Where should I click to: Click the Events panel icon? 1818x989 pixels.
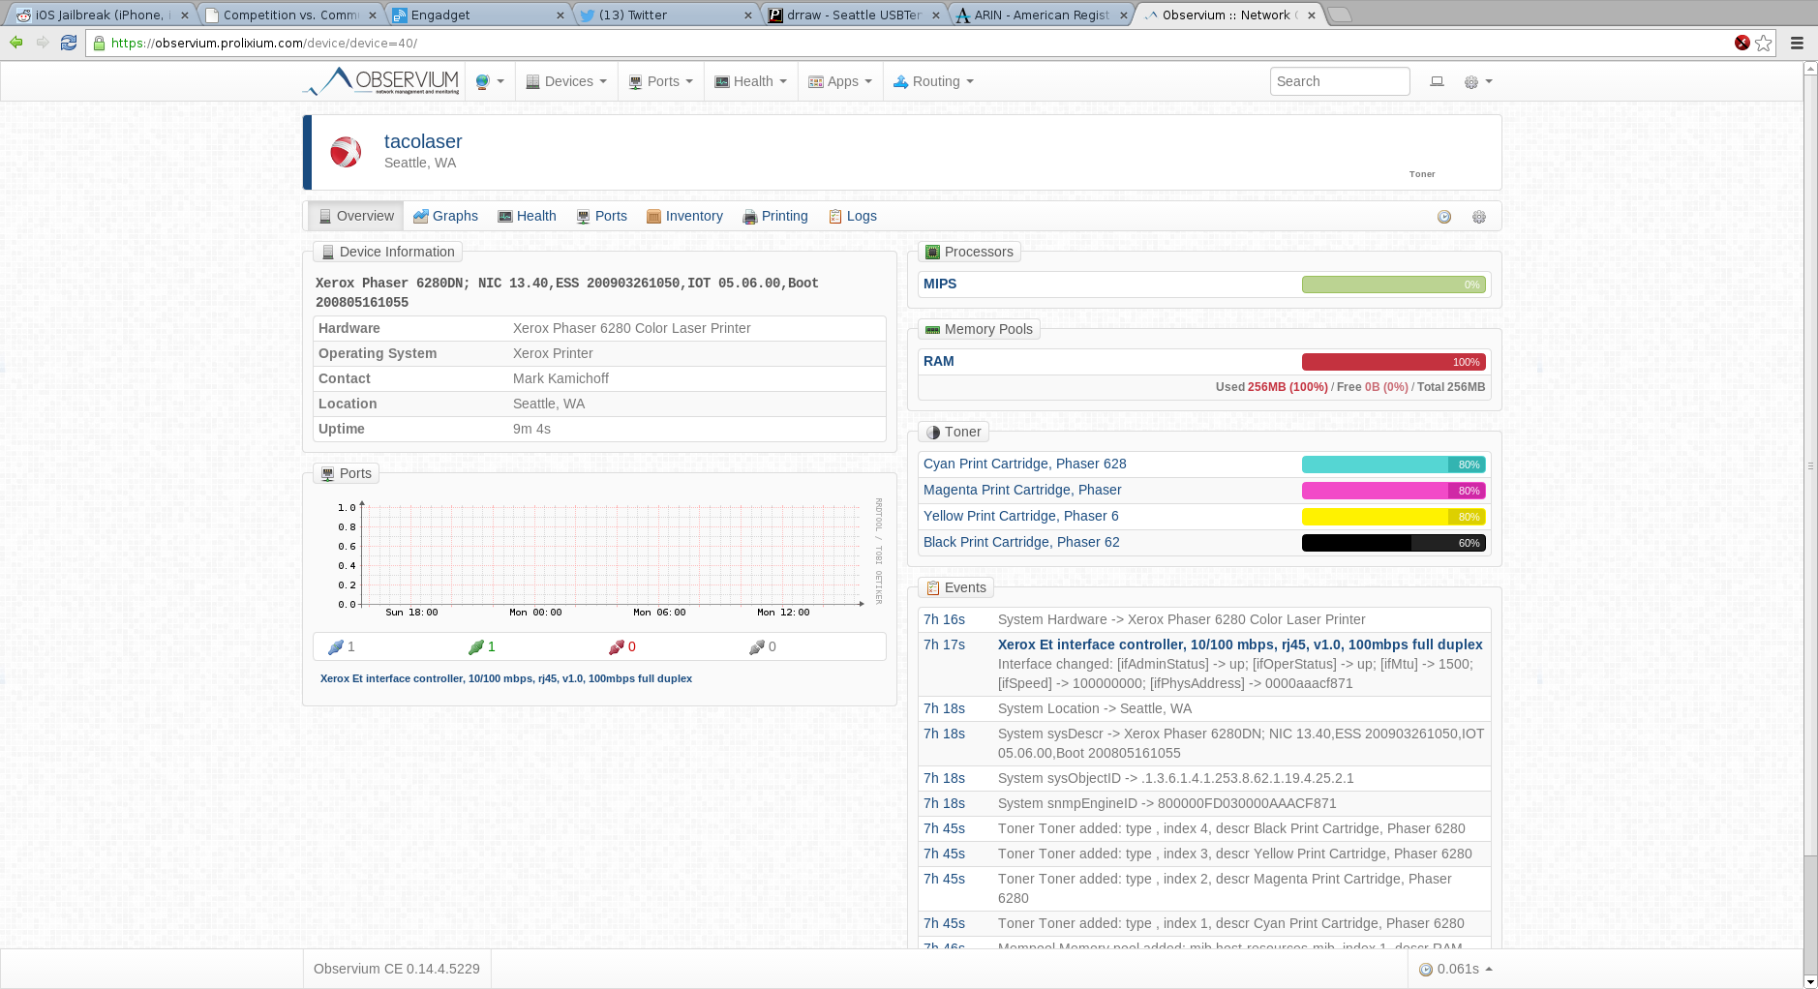click(x=933, y=588)
